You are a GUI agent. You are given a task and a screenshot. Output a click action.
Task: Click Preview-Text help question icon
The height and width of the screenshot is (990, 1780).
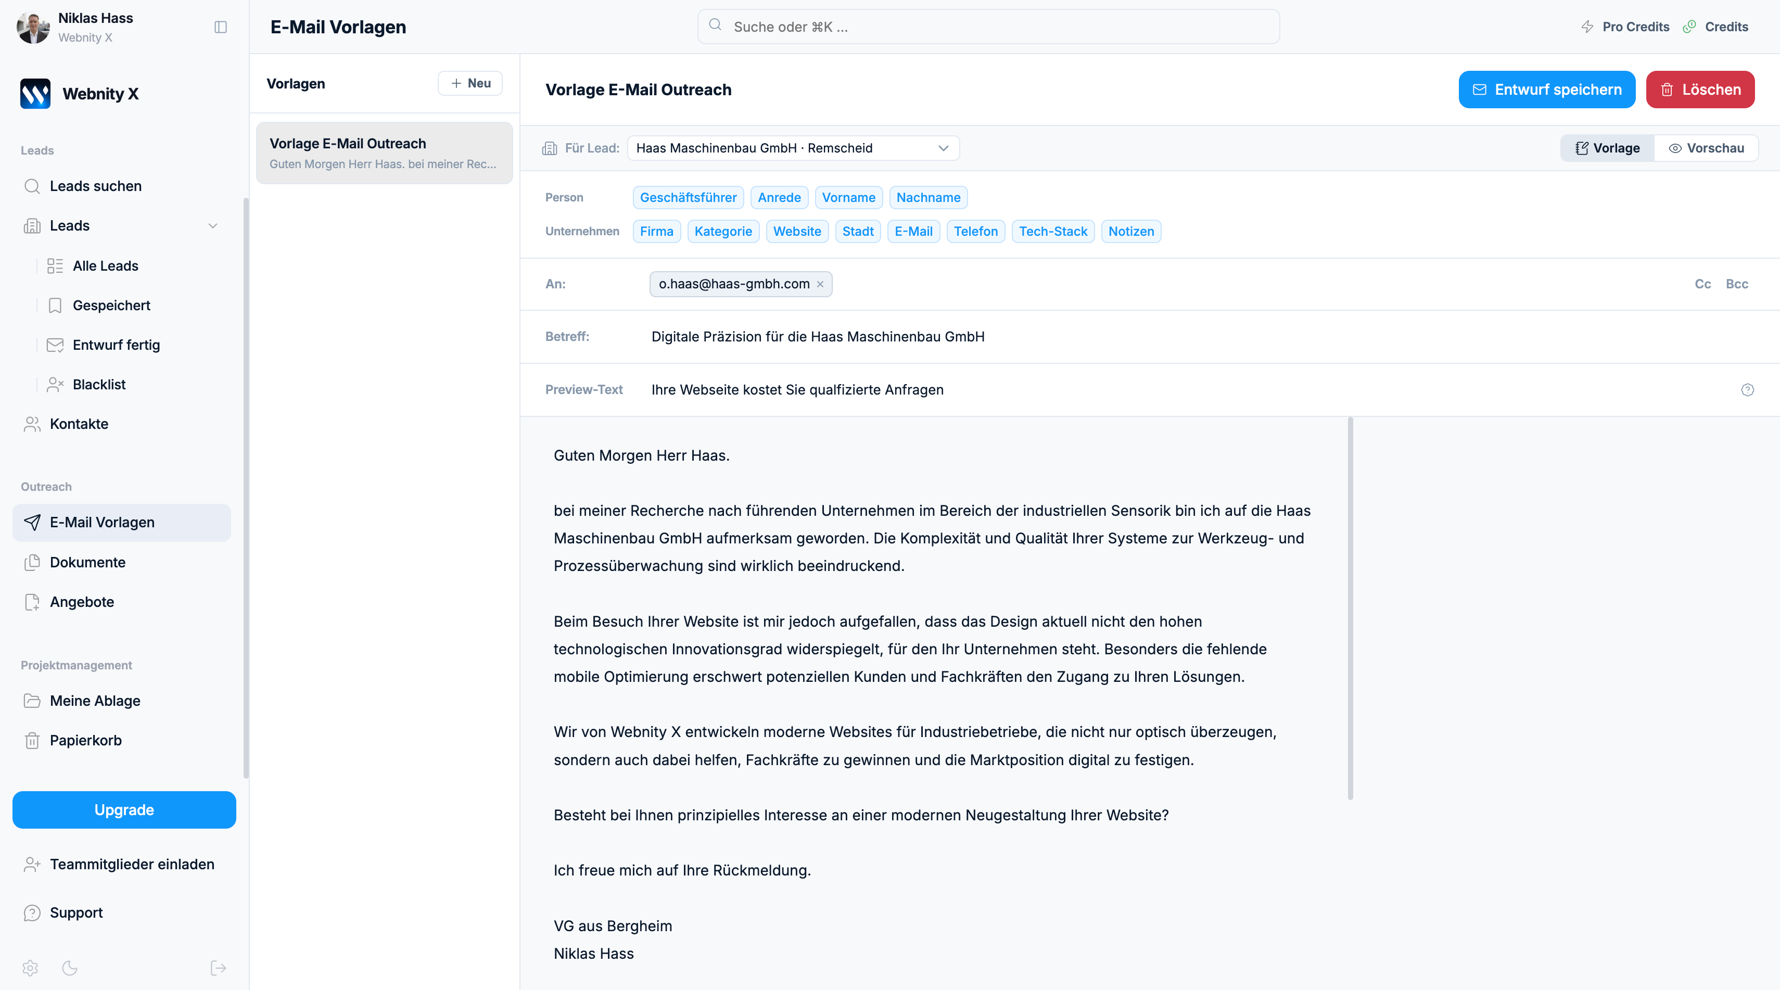[x=1748, y=390]
